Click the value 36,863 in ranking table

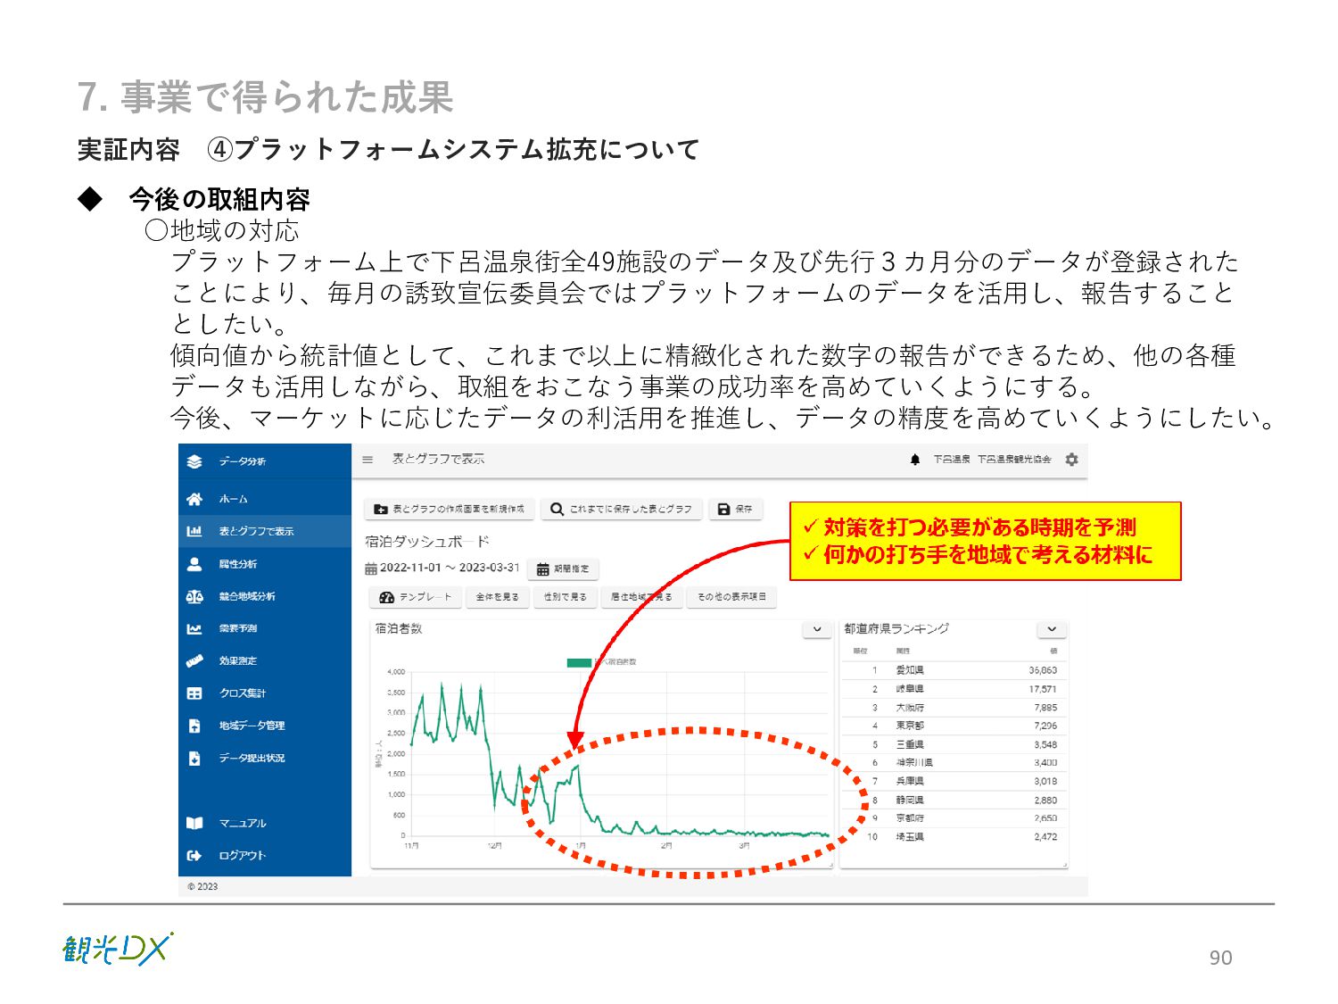pyautogui.click(x=1043, y=670)
